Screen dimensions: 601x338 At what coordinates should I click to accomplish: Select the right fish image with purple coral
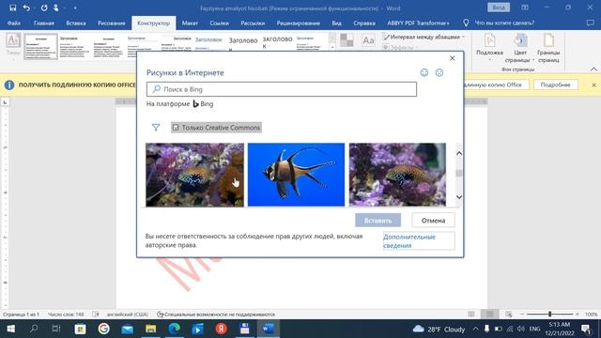[x=397, y=175]
